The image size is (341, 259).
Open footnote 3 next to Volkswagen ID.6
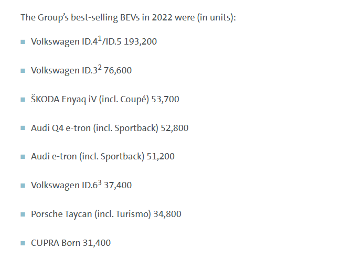(x=100, y=182)
